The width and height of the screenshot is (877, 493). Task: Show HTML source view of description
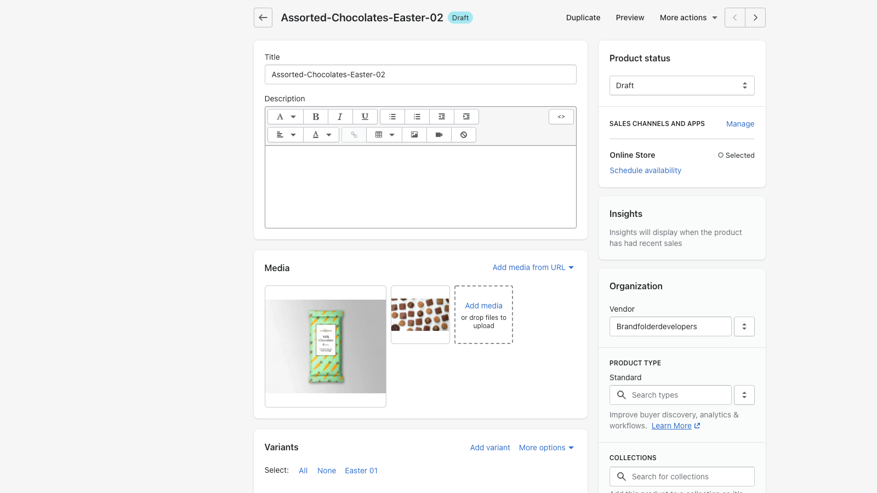tap(561, 117)
